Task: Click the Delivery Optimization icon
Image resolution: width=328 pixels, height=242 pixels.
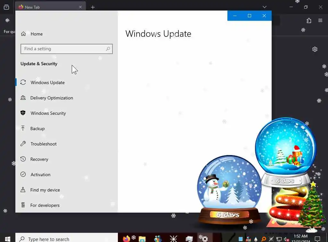Action: [x=23, y=98]
